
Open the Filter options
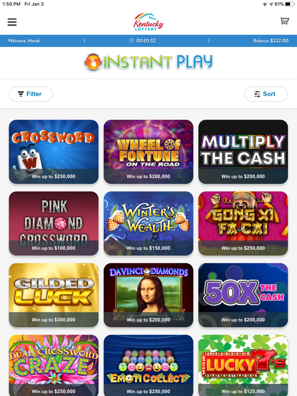pos(31,94)
